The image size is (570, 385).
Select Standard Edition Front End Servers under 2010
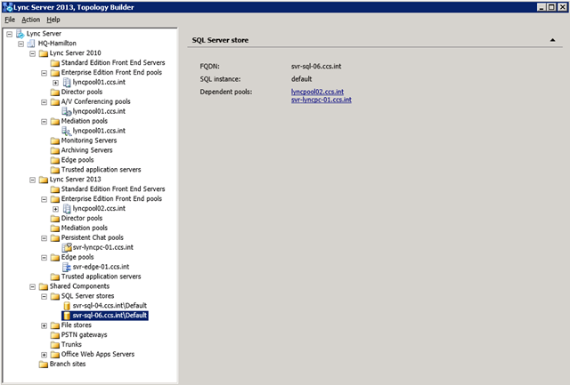point(113,63)
